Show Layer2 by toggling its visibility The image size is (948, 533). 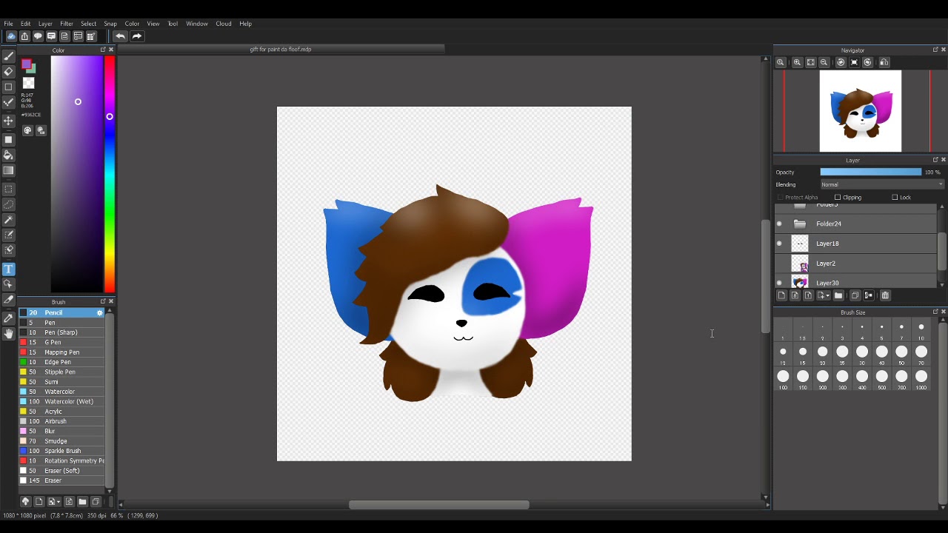(779, 264)
